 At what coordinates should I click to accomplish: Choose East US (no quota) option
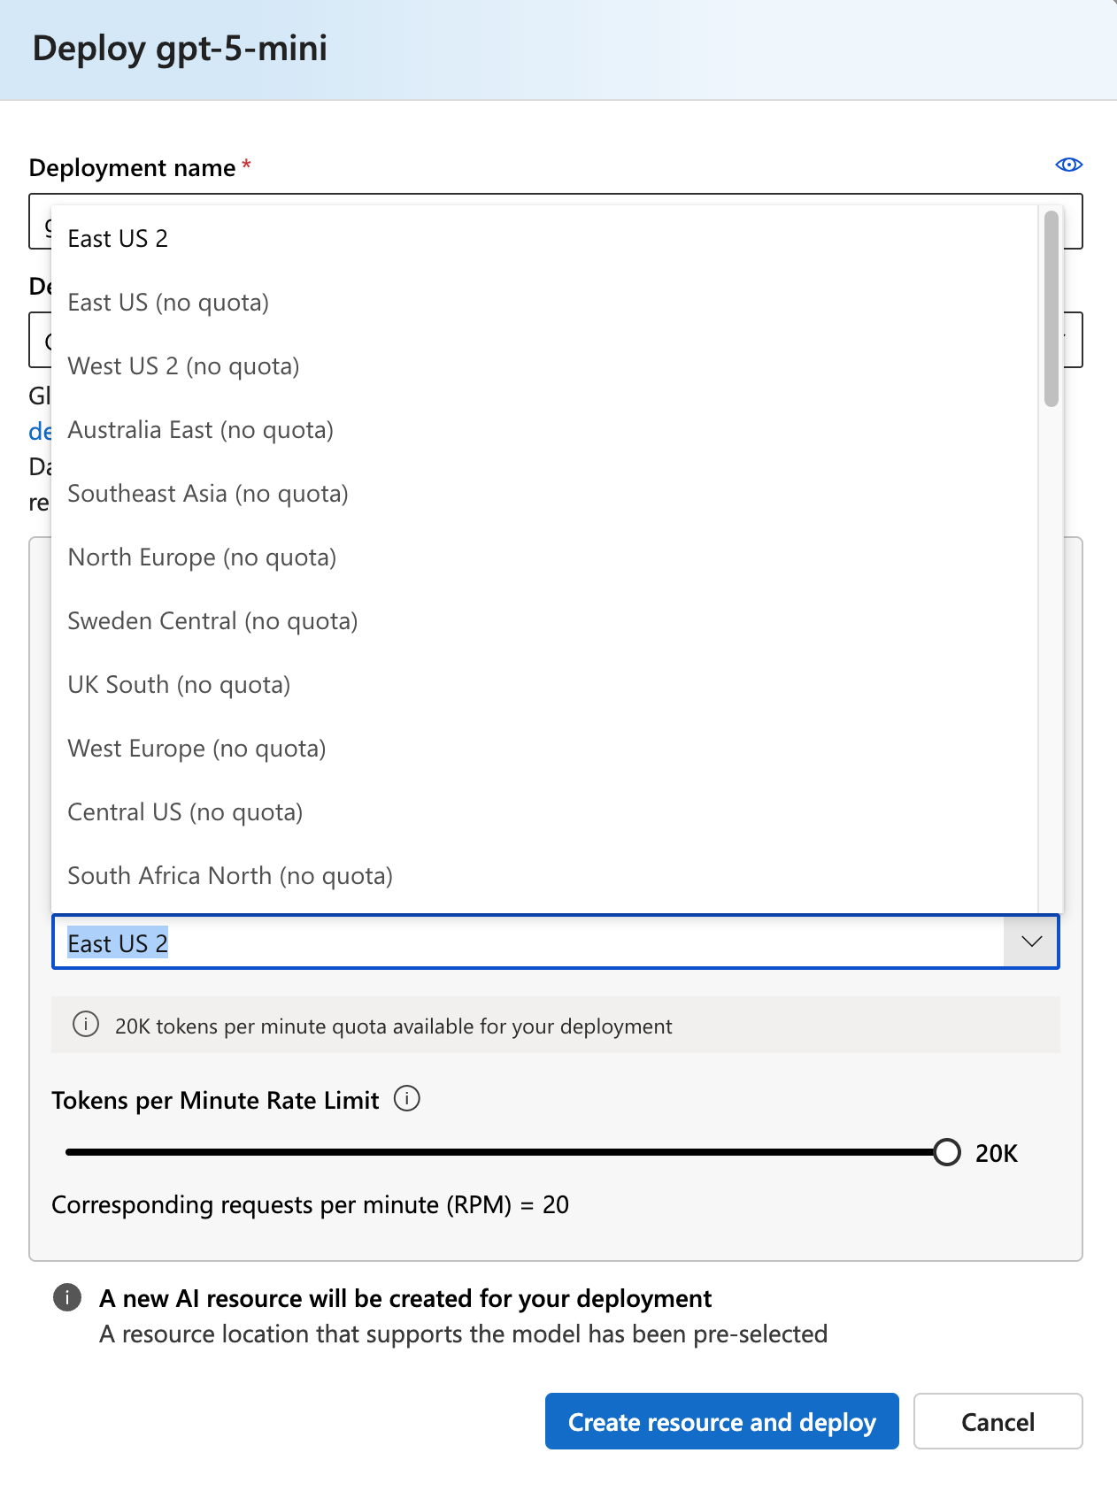pos(544,303)
